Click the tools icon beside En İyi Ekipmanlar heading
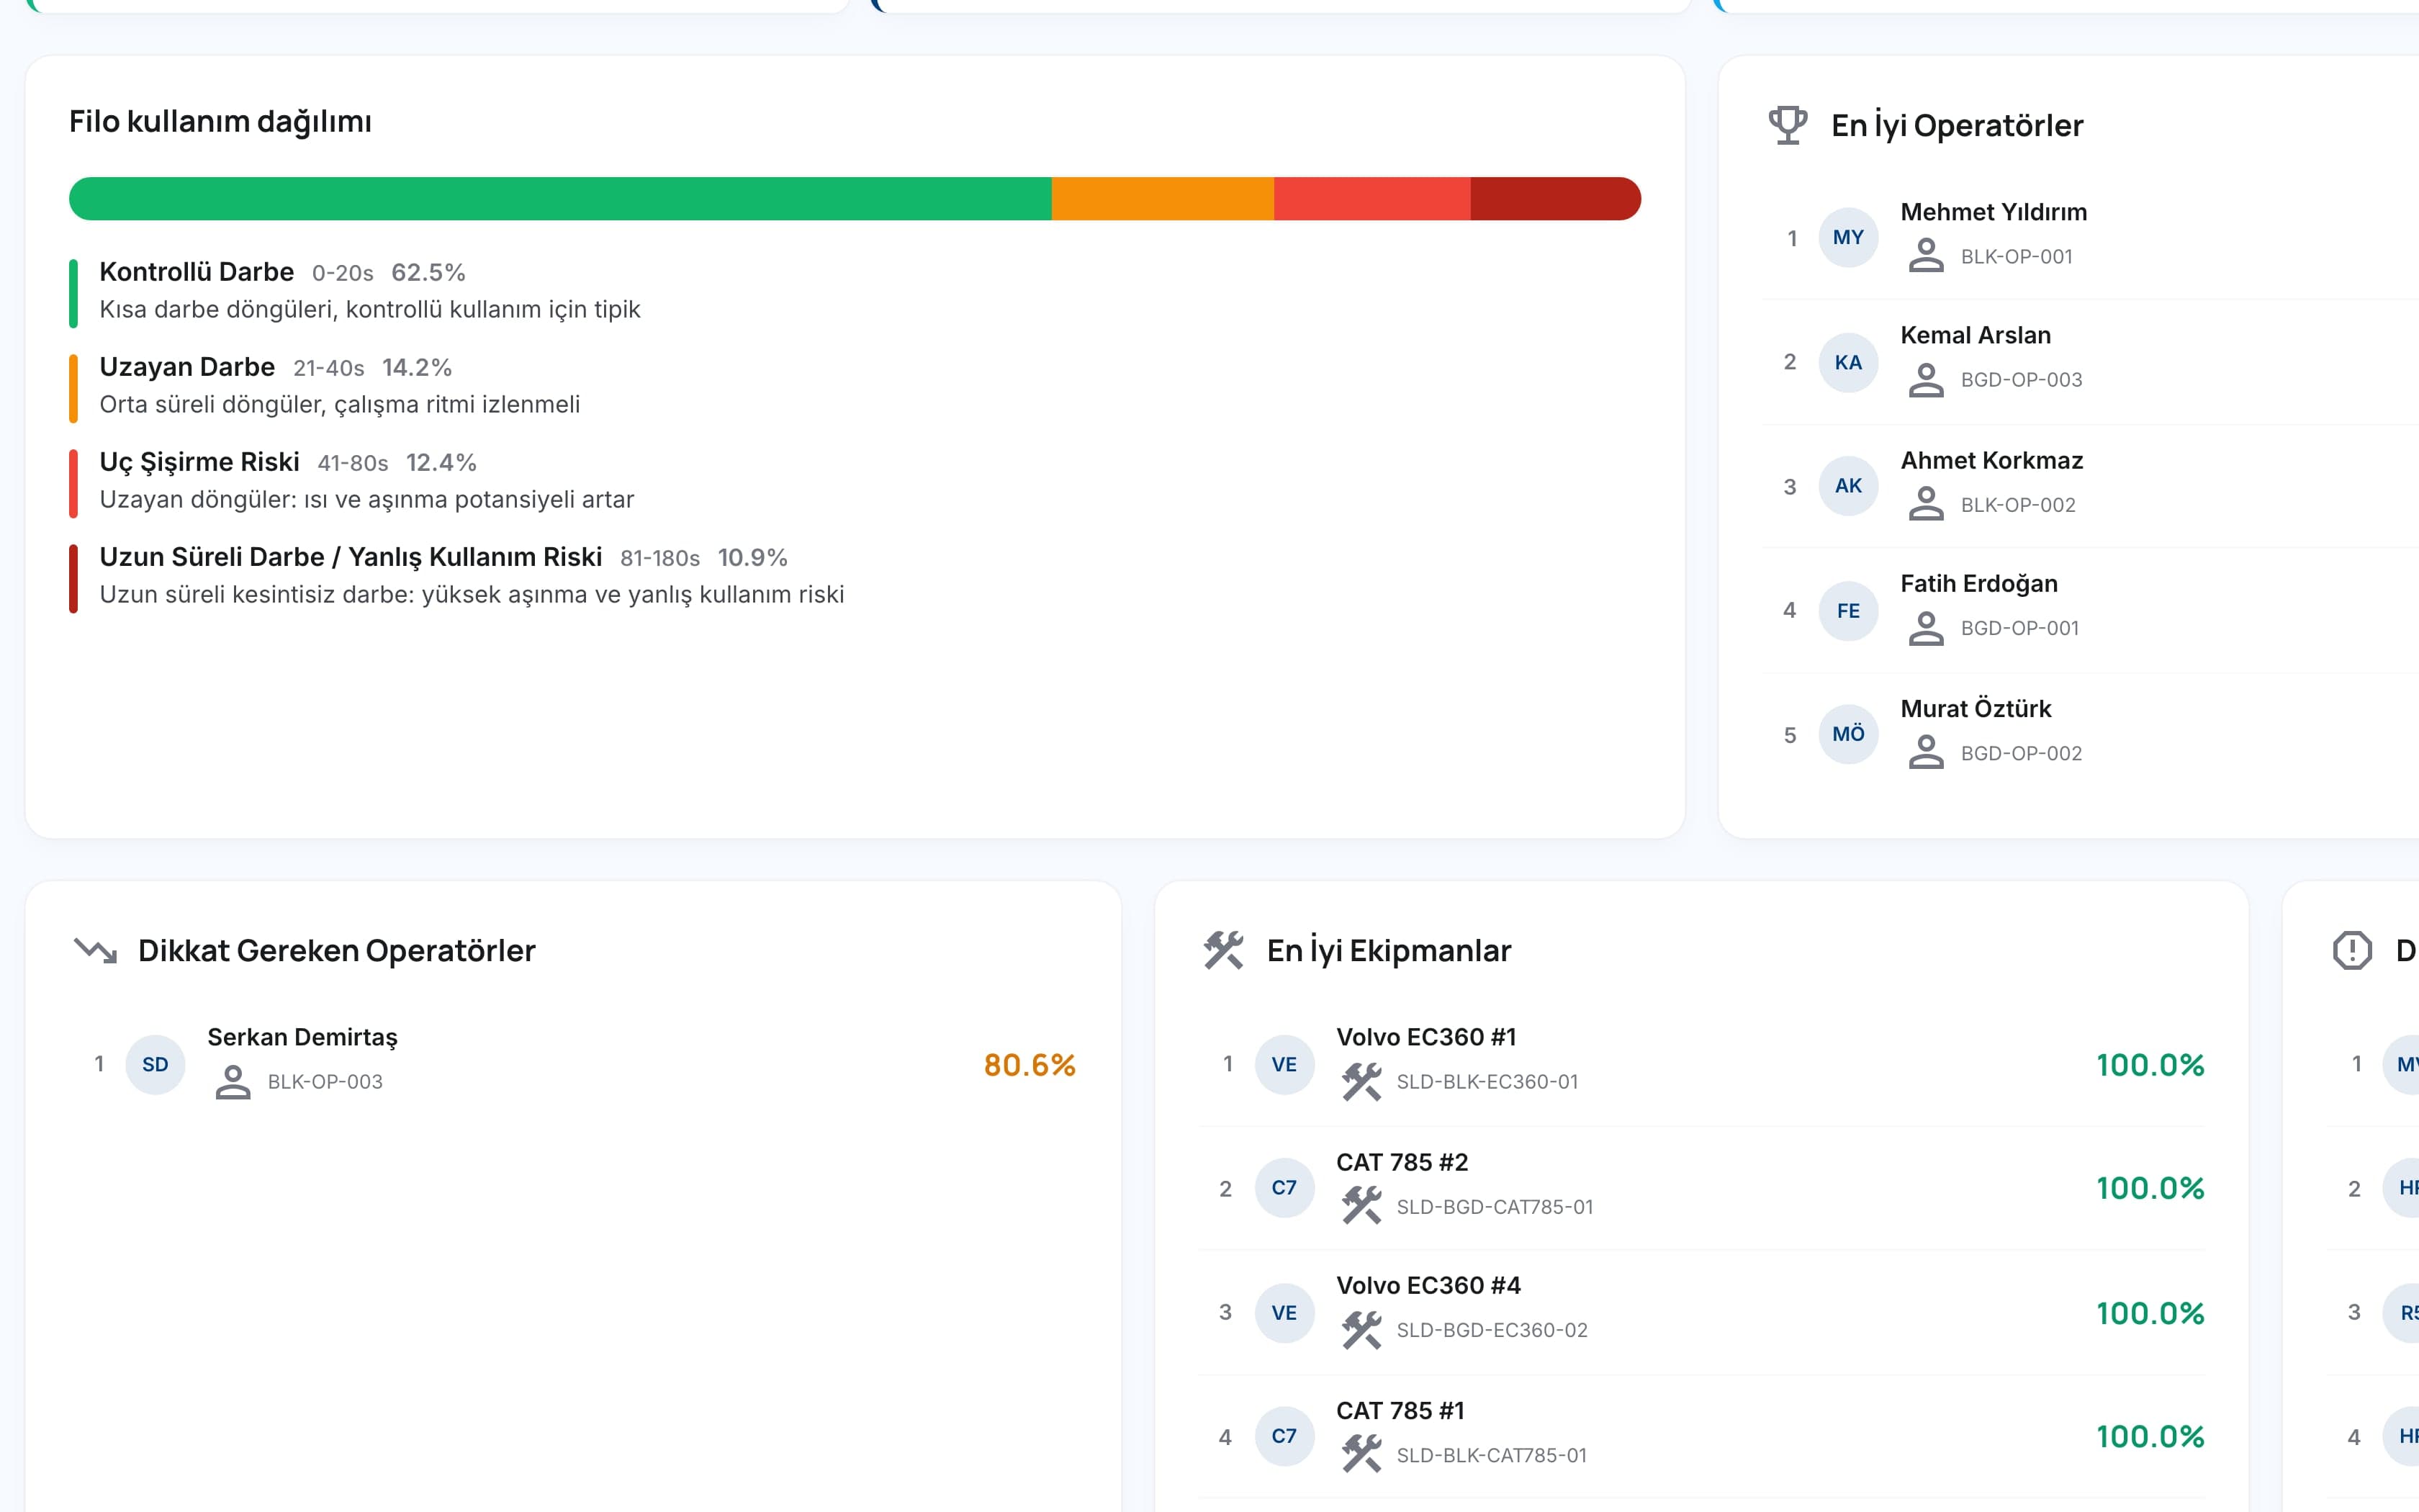 (x=1223, y=950)
